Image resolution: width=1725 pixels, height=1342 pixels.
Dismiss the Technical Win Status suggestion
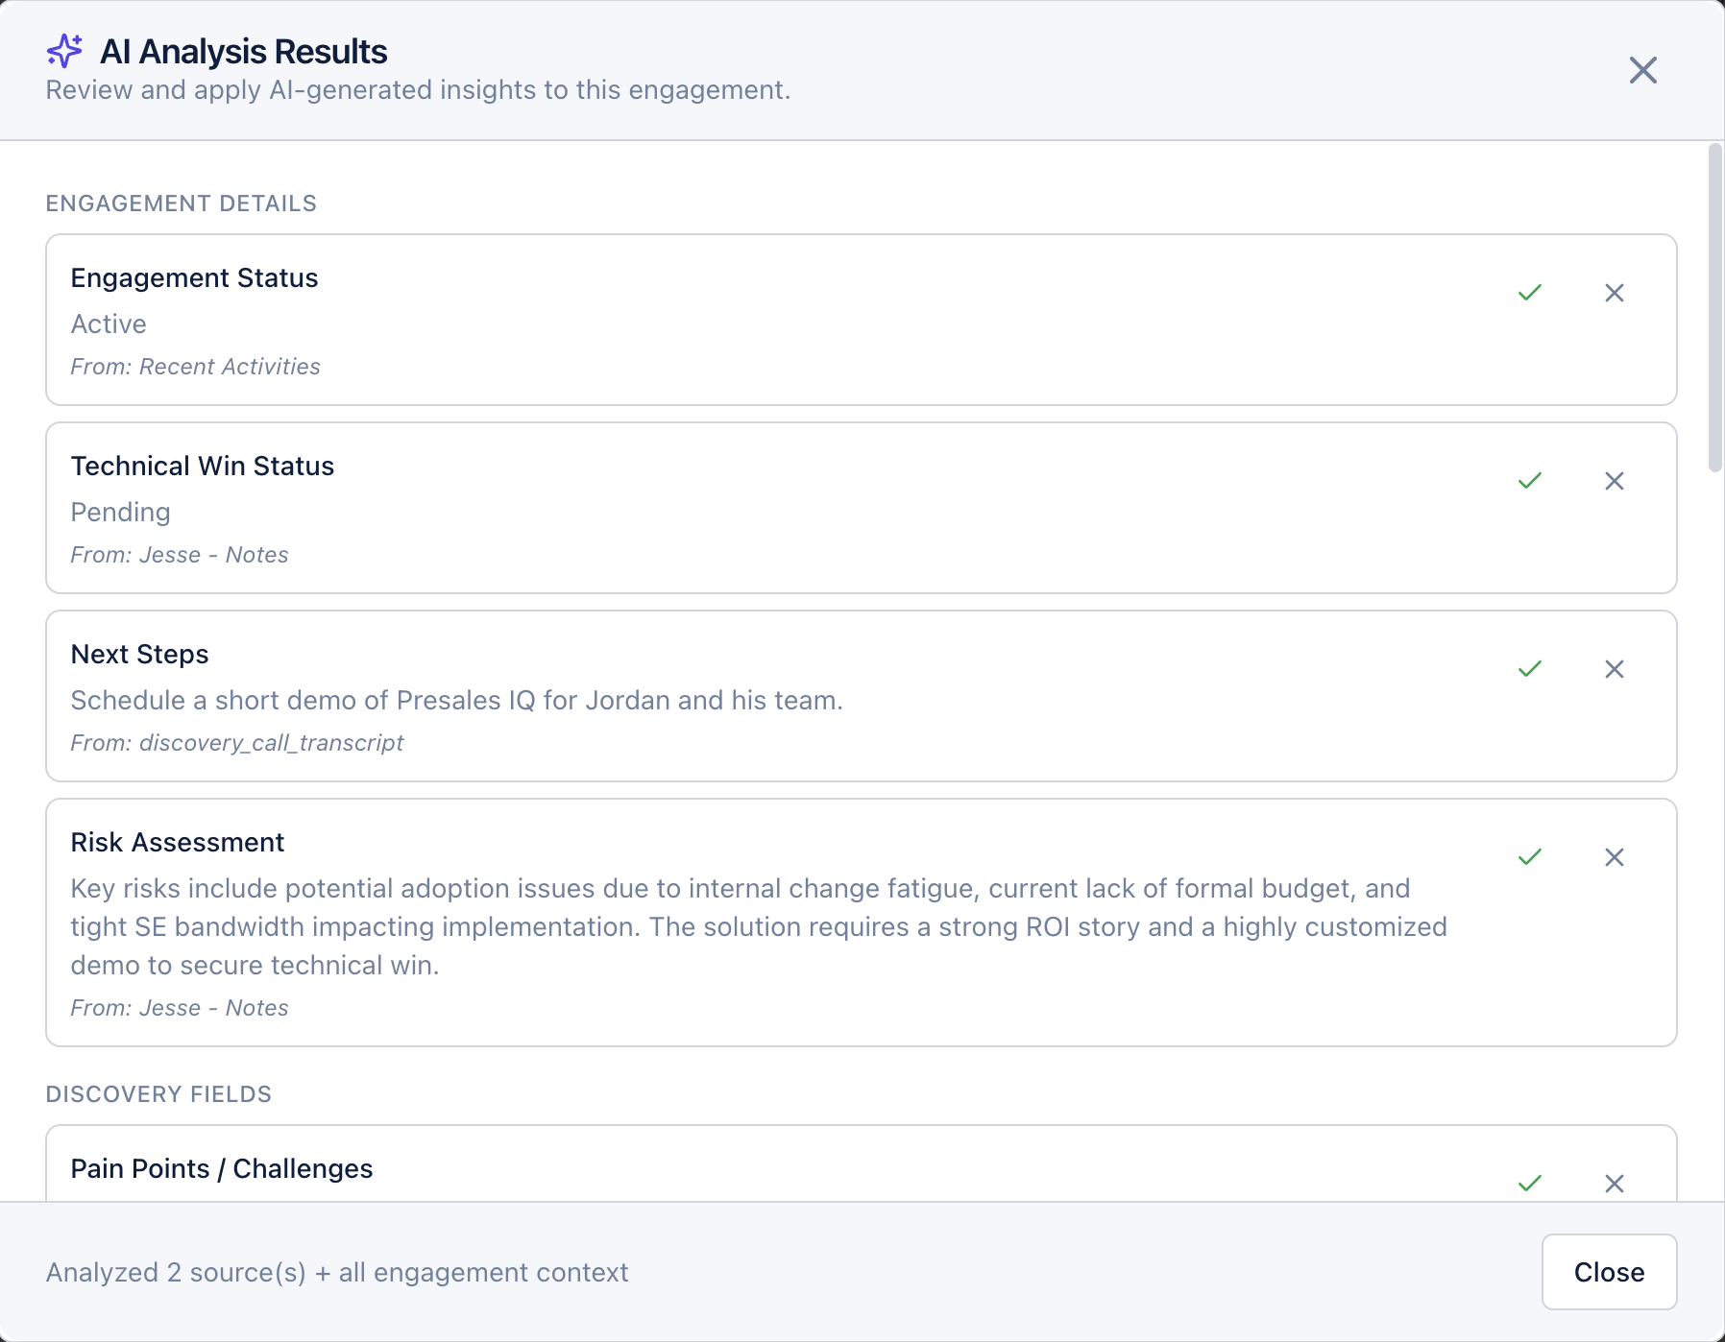[x=1615, y=481]
